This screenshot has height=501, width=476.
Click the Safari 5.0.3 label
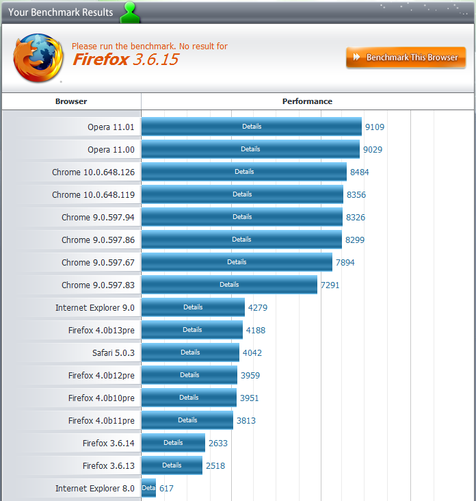coord(114,353)
